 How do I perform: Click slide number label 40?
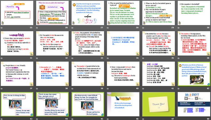[x=137, y=88]
